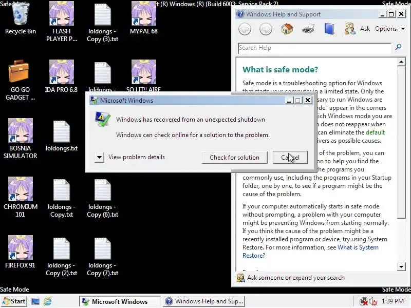411x308 pixels.
Task: Click the search magnifier in Help window
Action: [399, 47]
